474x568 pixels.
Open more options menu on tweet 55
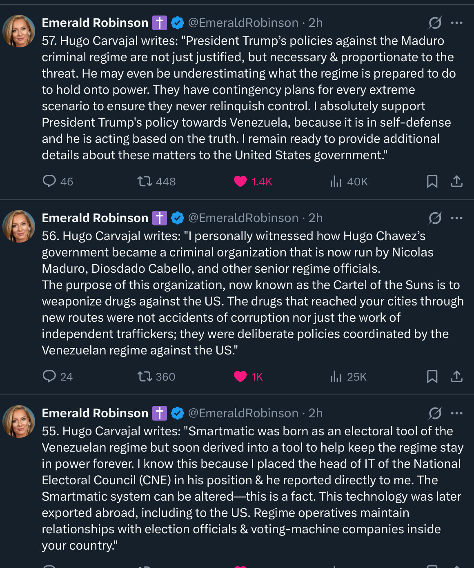[456, 413]
